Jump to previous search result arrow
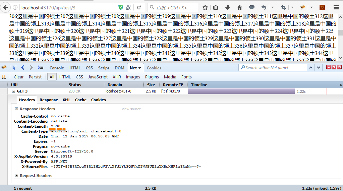The image size is (343, 191). pyautogui.click(x=310, y=68)
